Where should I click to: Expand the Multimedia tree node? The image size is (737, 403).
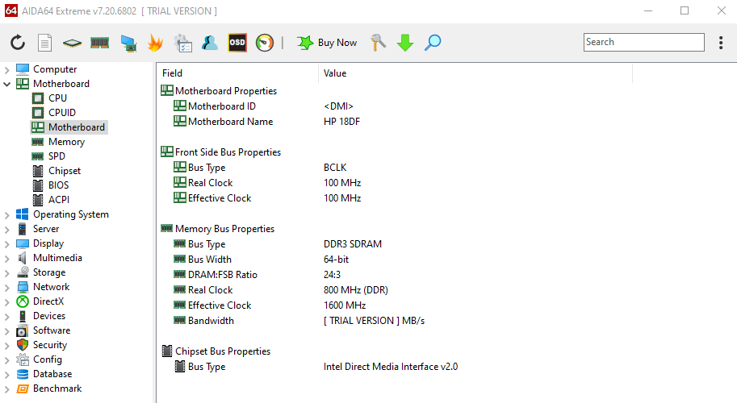click(6, 259)
